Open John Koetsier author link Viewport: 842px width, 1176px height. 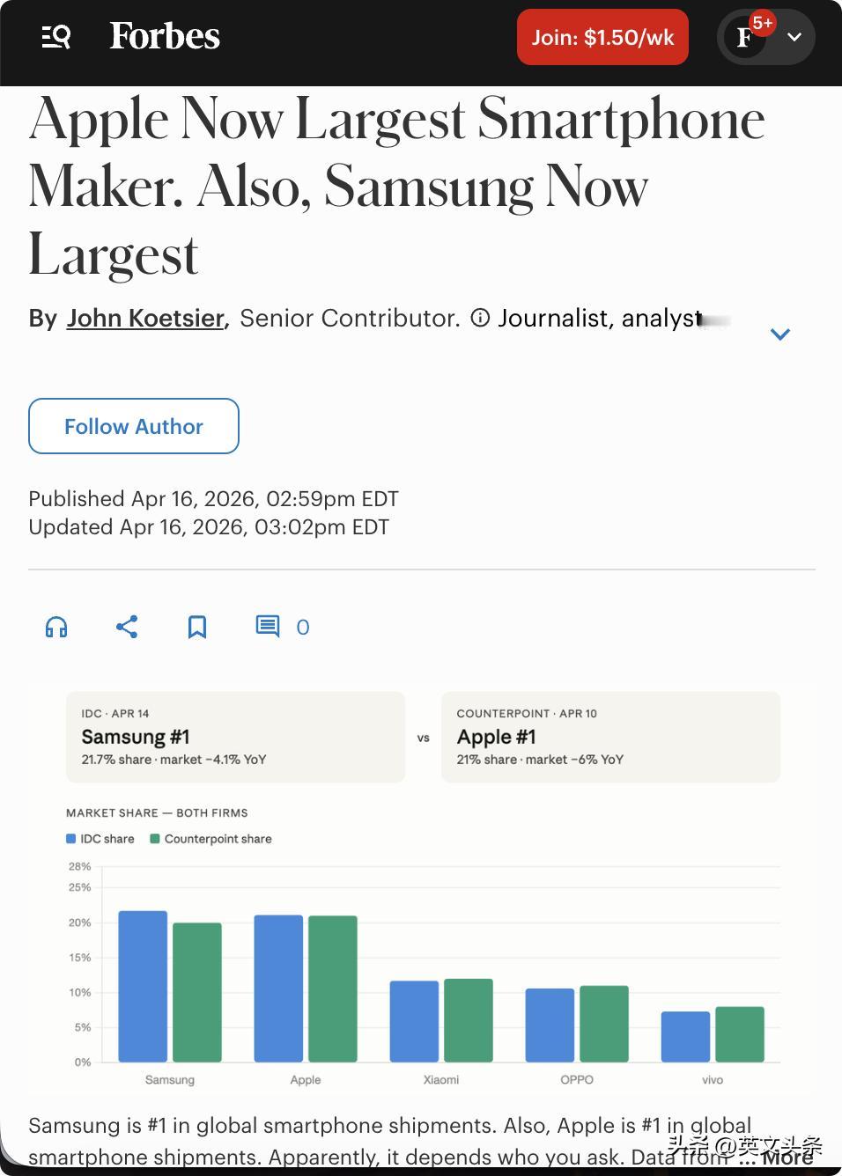click(145, 318)
